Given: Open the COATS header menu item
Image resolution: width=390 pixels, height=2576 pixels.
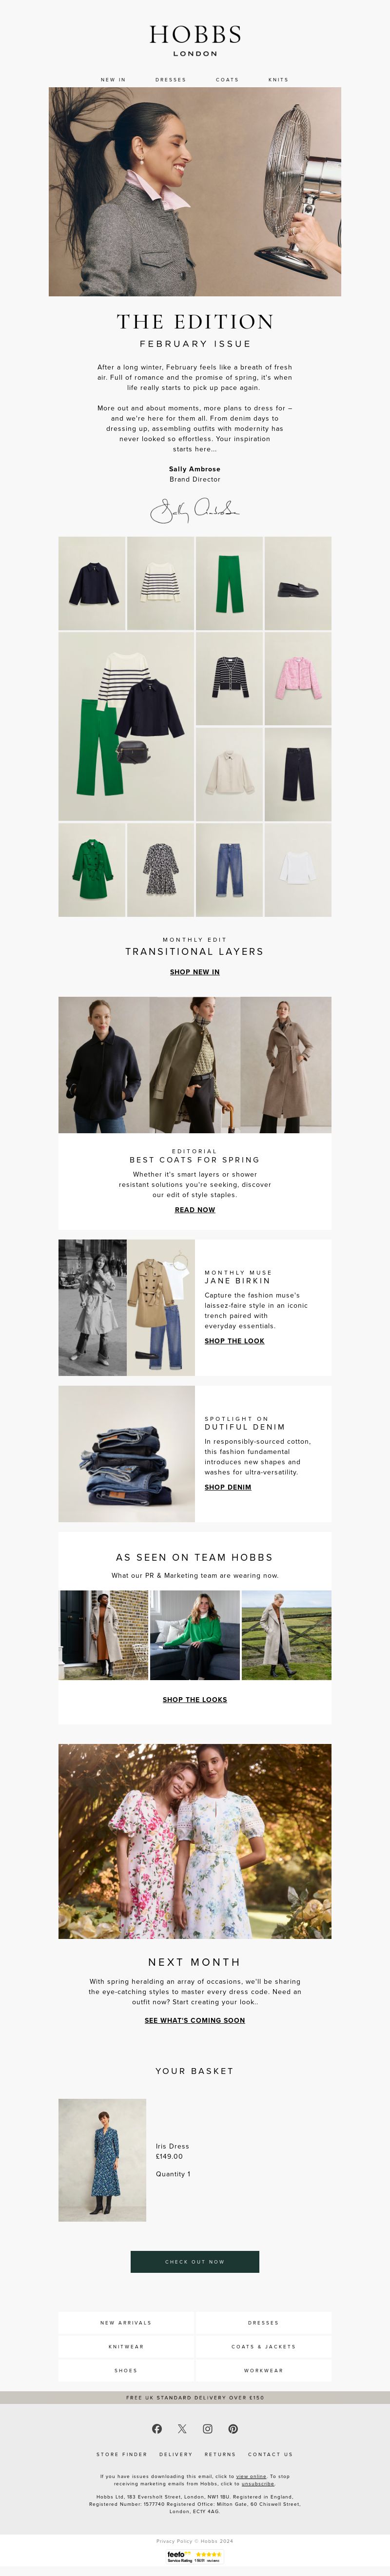Looking at the screenshot, I should 227,79.
